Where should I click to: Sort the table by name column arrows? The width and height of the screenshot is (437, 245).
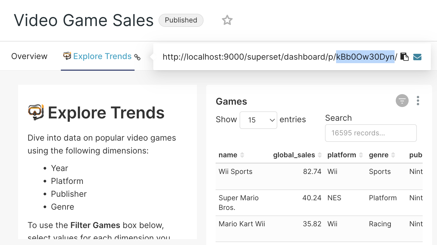pyautogui.click(x=242, y=155)
